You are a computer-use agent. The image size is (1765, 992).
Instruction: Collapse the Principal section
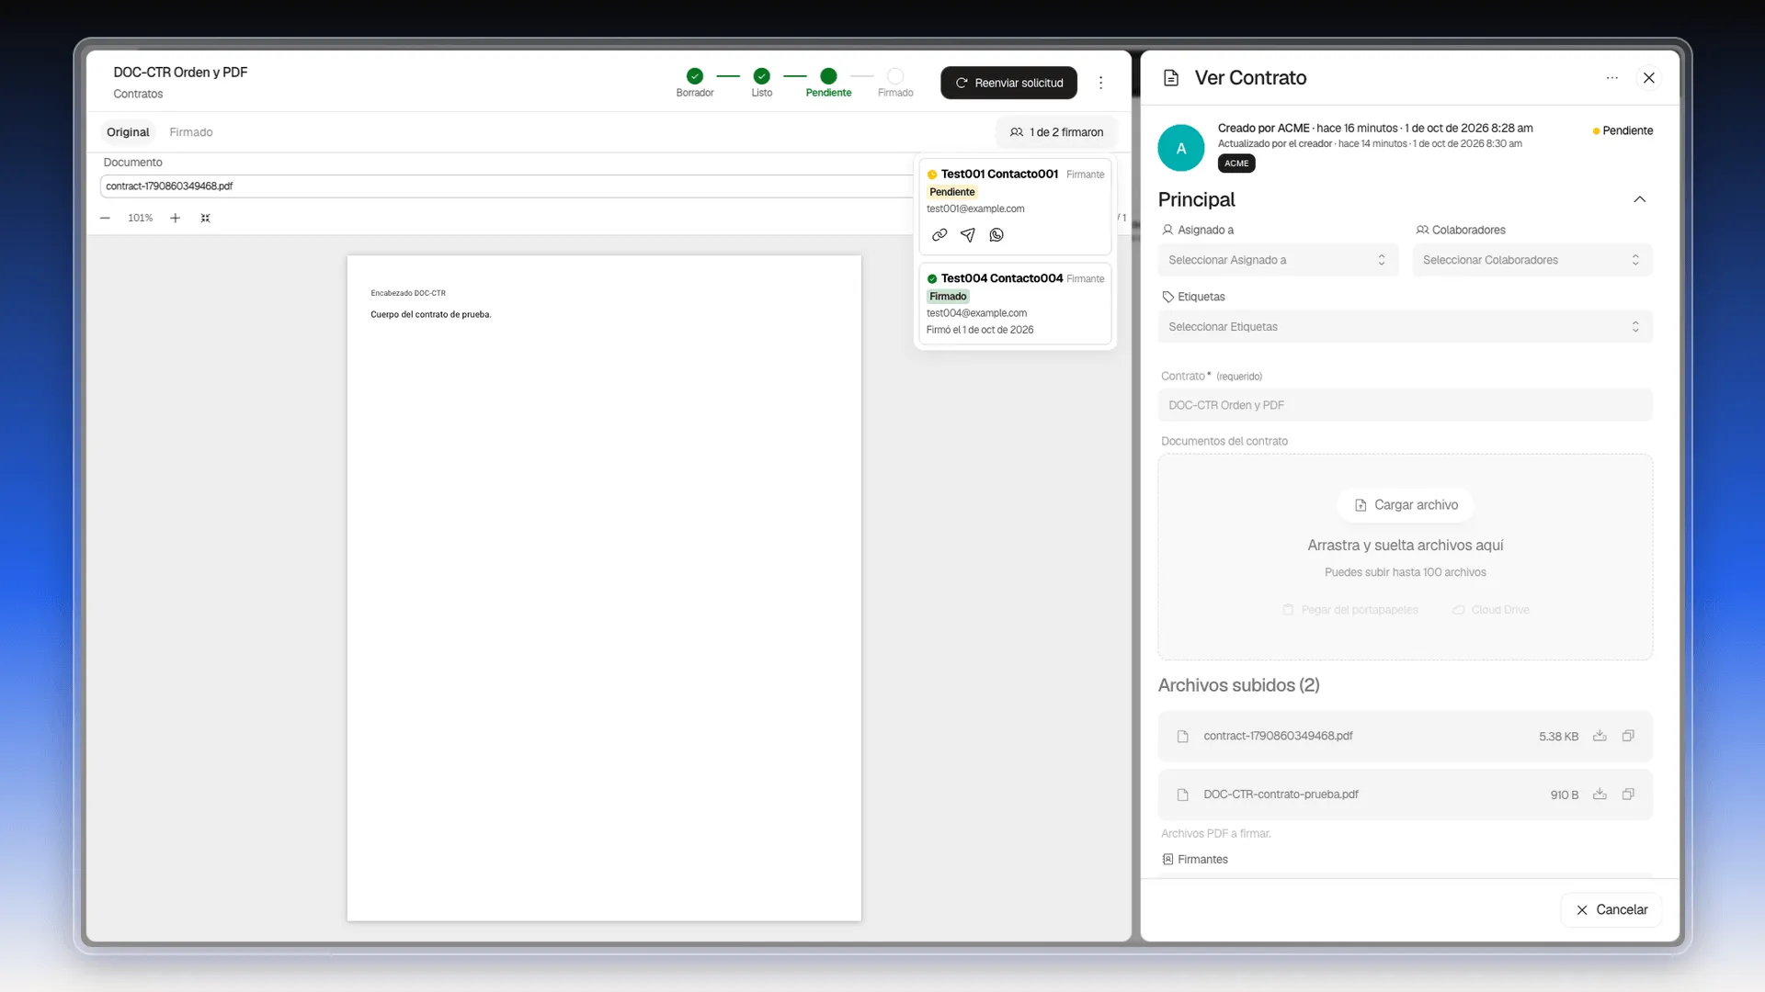coord(1639,199)
